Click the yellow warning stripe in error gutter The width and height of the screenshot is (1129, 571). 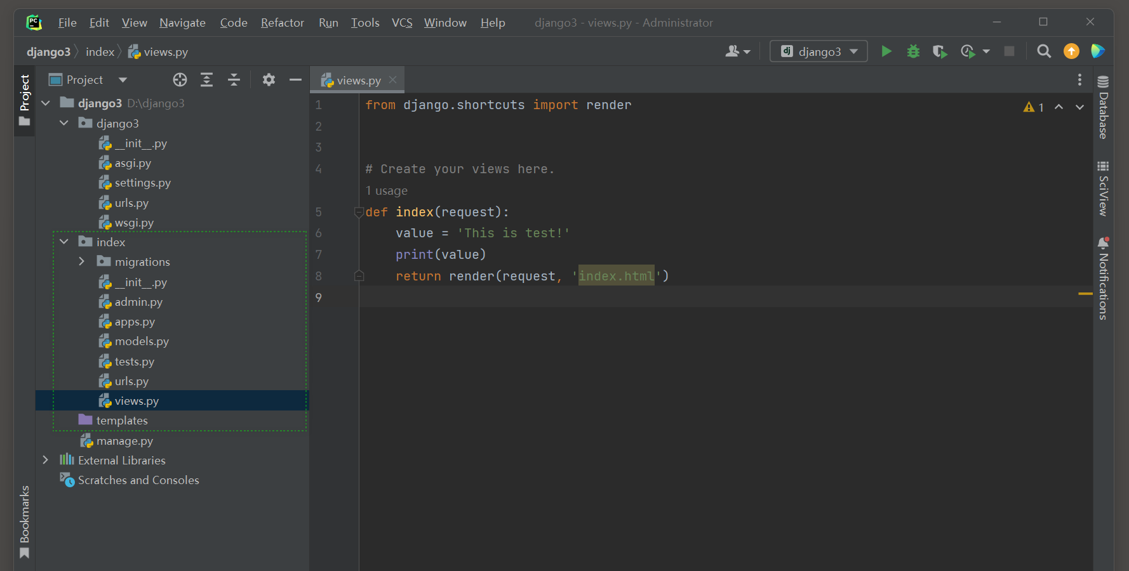click(1085, 294)
